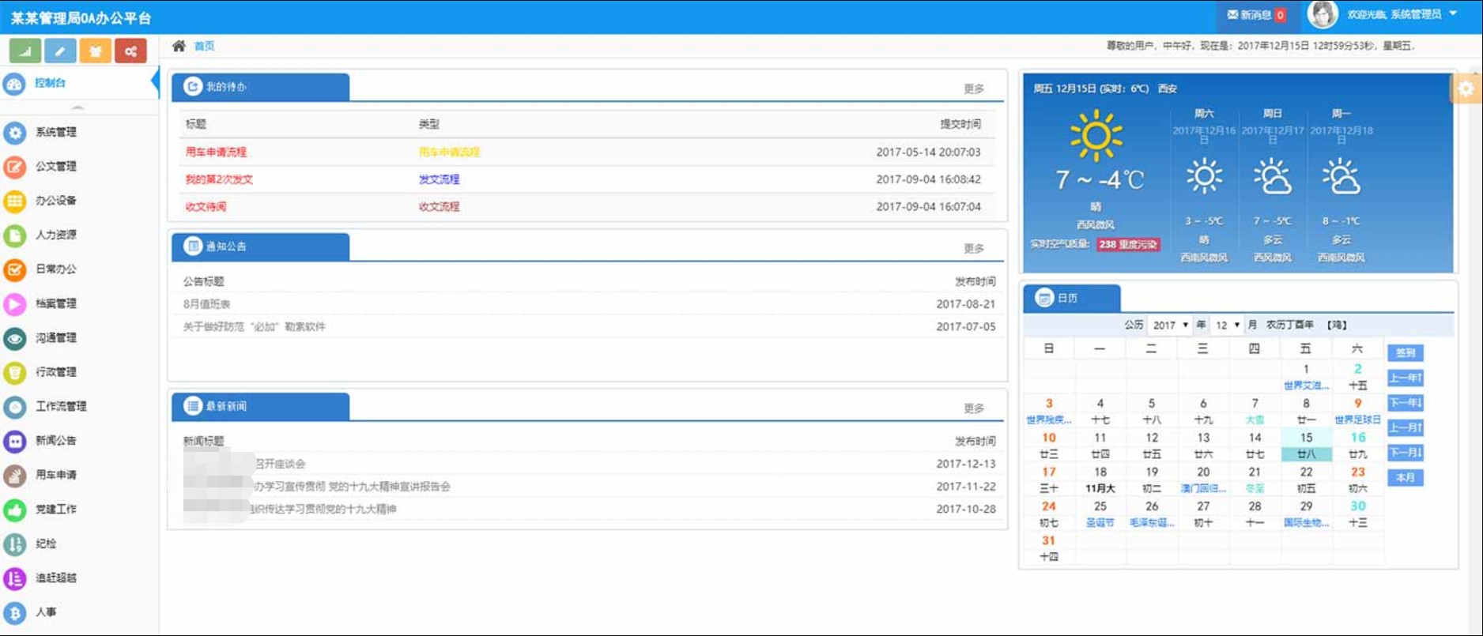Viewport: 1483px width, 636px height.
Task: Expand the 系统管理员 user menu arrow
Action: (x=1453, y=13)
